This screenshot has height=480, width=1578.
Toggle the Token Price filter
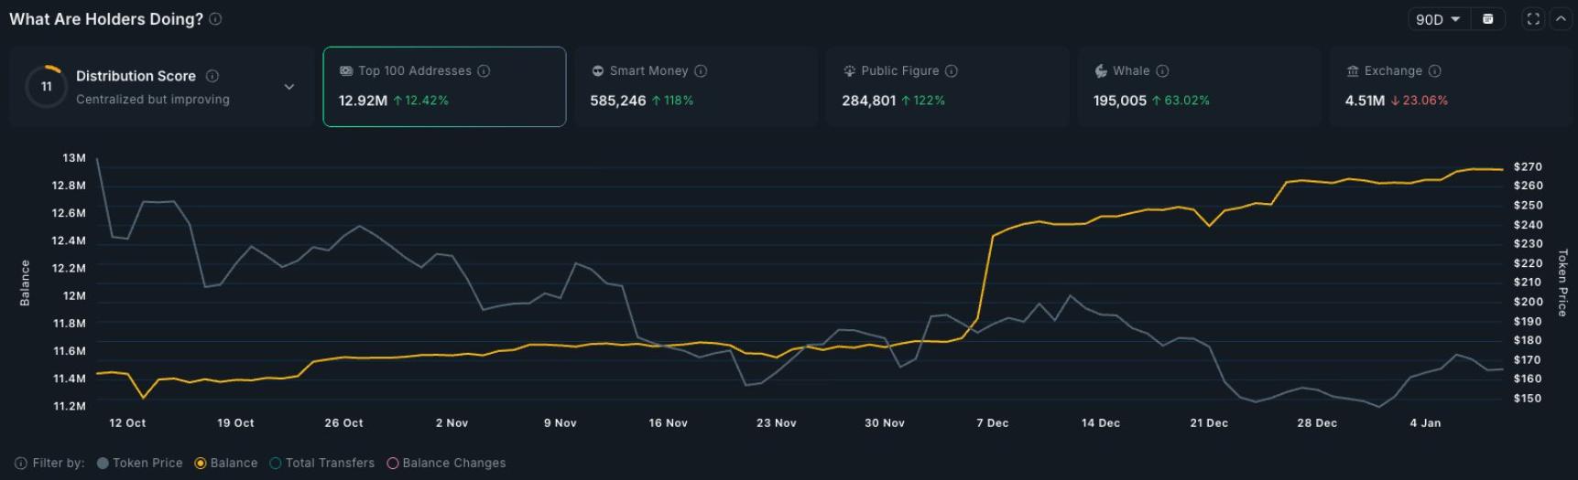point(140,464)
